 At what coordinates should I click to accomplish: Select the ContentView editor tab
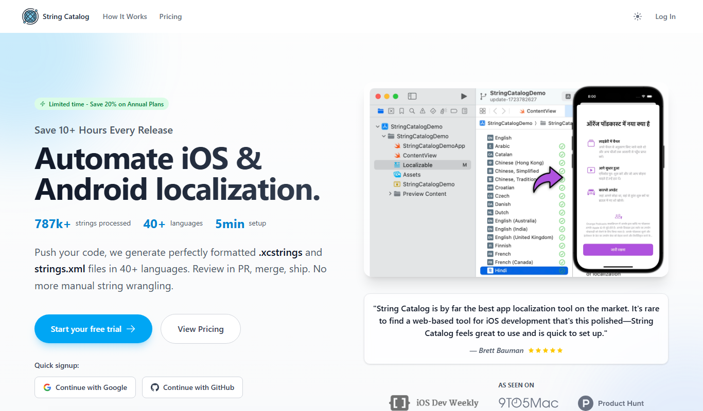[x=537, y=111]
